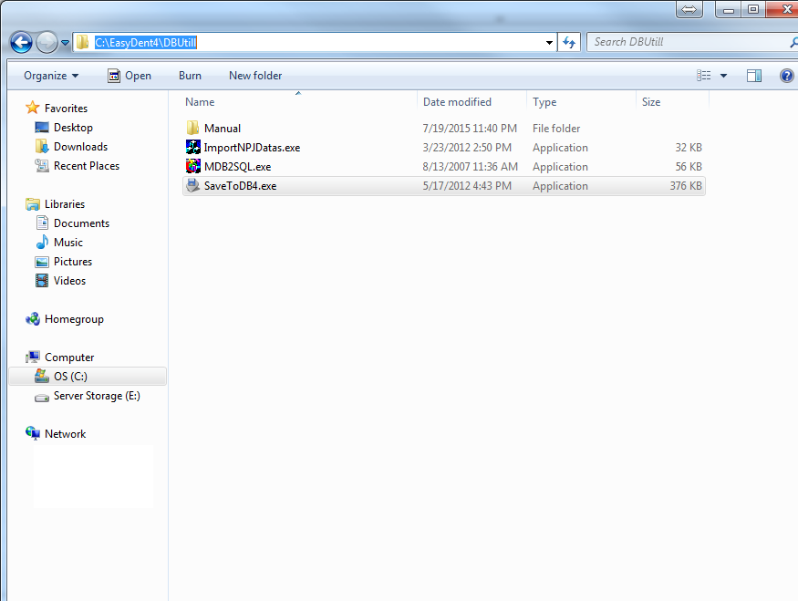Select the Manual folder name
The width and height of the screenshot is (798, 601).
223,129
